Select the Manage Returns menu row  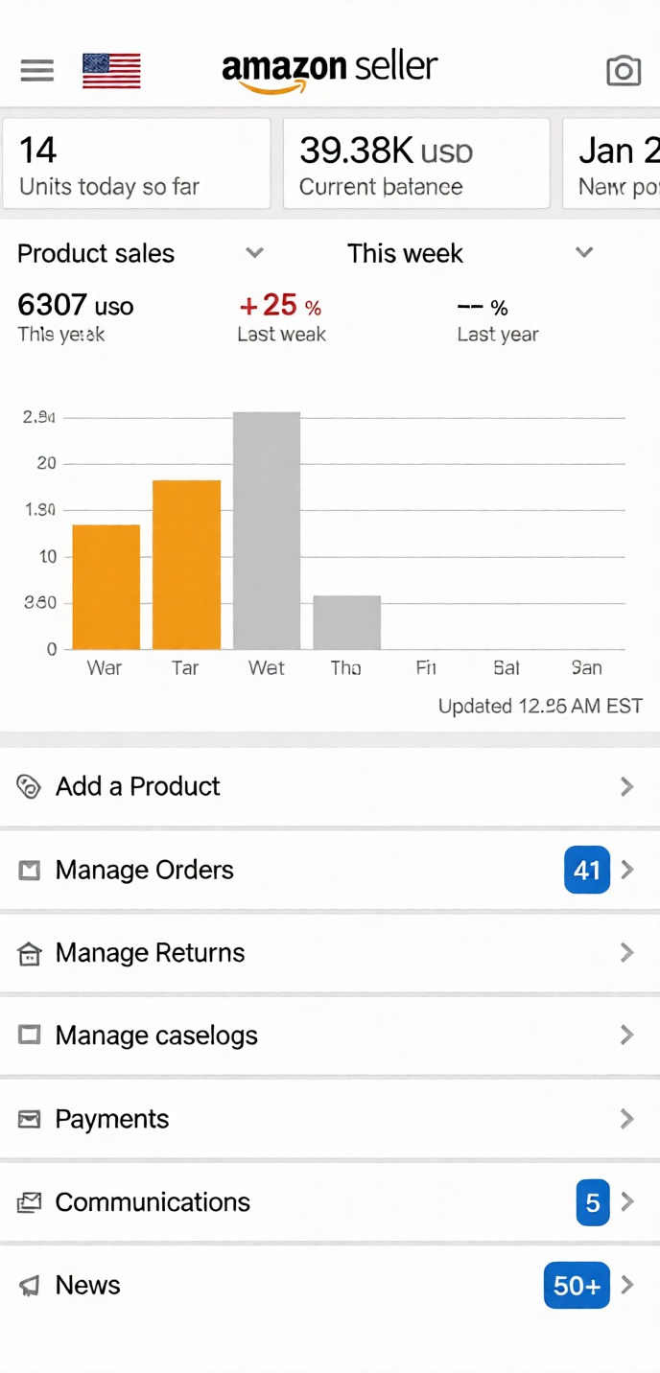point(150,953)
